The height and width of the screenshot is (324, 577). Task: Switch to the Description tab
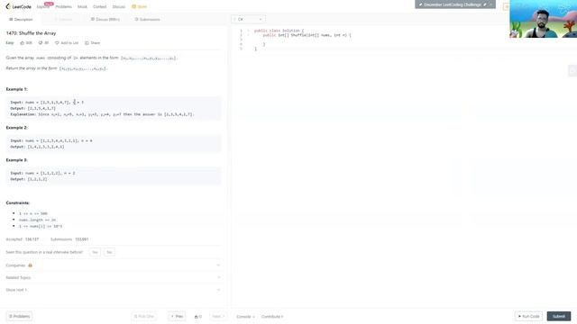click(21, 19)
